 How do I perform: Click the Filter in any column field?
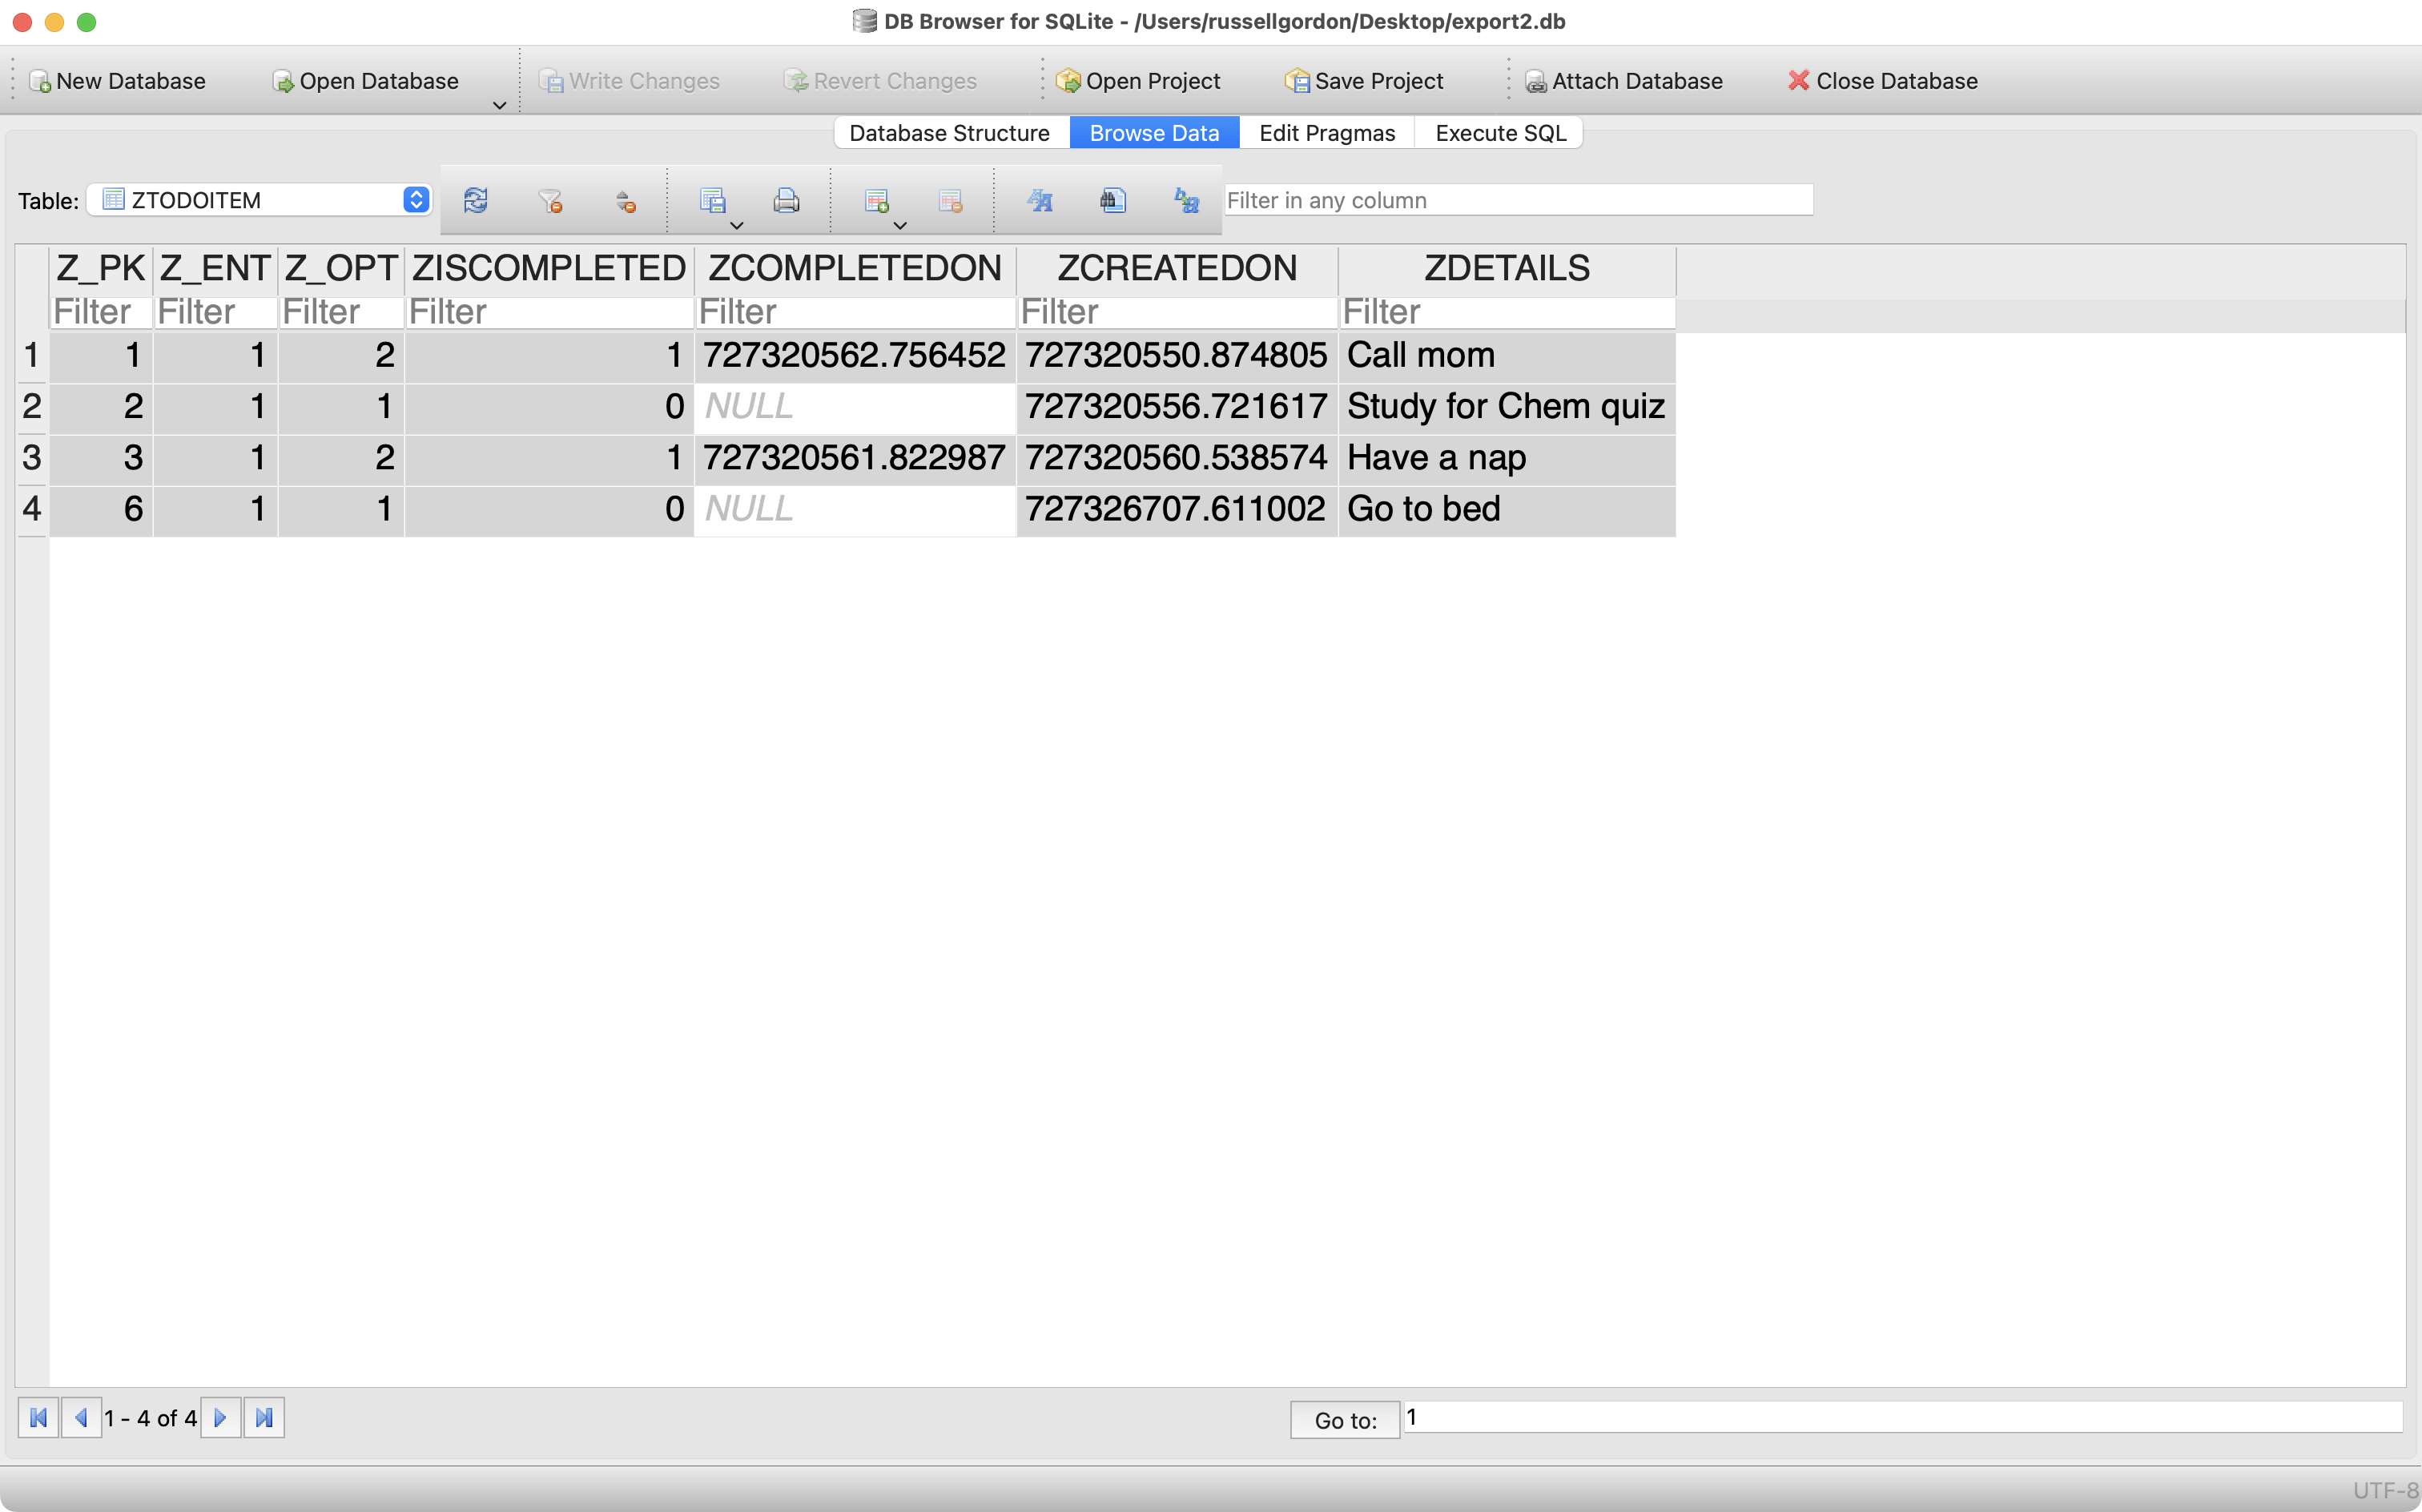[x=1517, y=200]
